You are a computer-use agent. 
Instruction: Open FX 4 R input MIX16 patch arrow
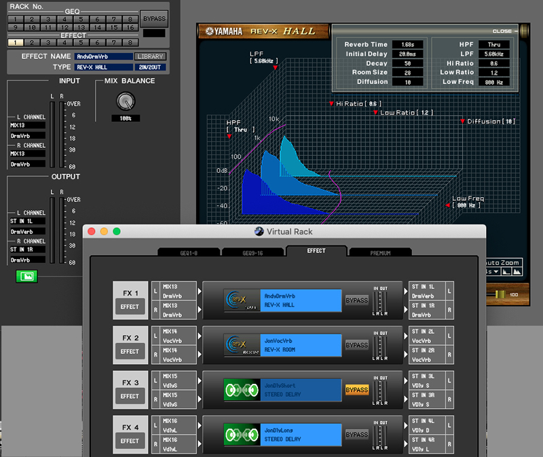click(200, 444)
